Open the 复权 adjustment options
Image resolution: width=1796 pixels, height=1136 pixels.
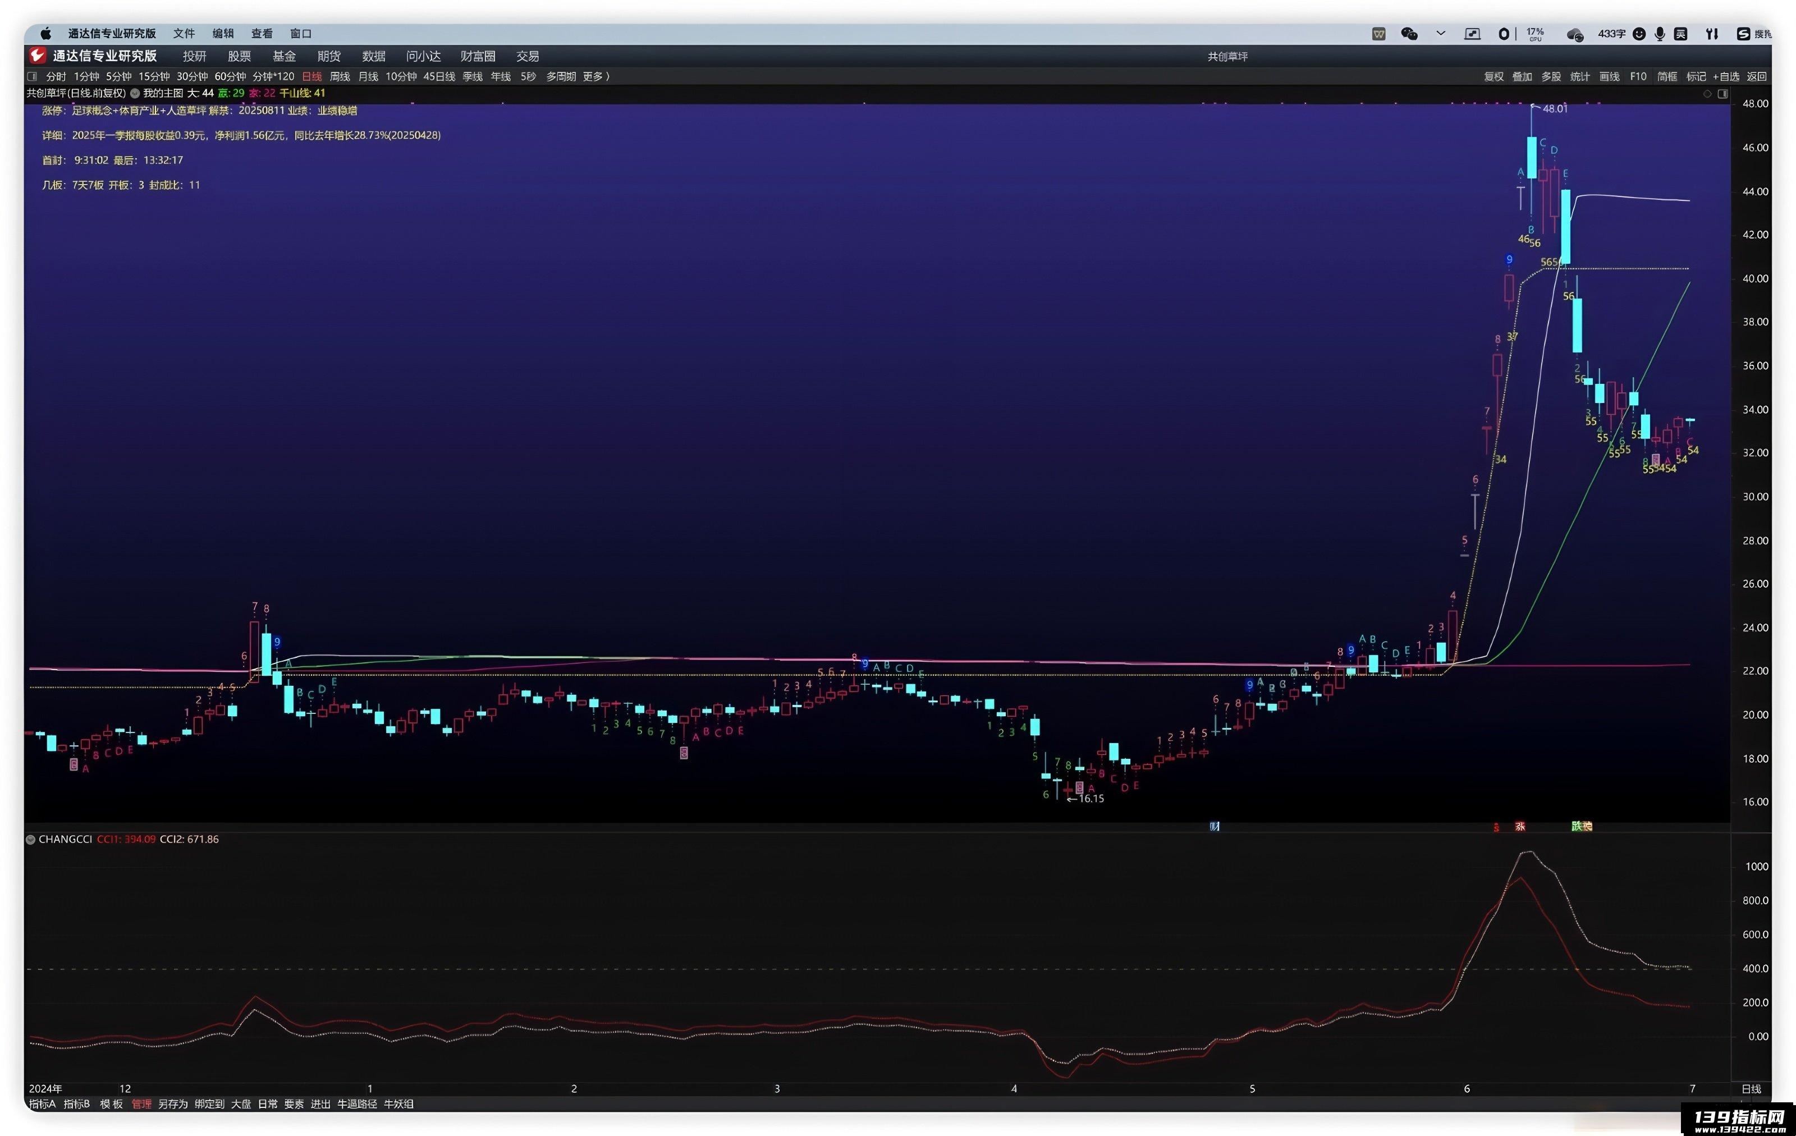[x=1493, y=76]
